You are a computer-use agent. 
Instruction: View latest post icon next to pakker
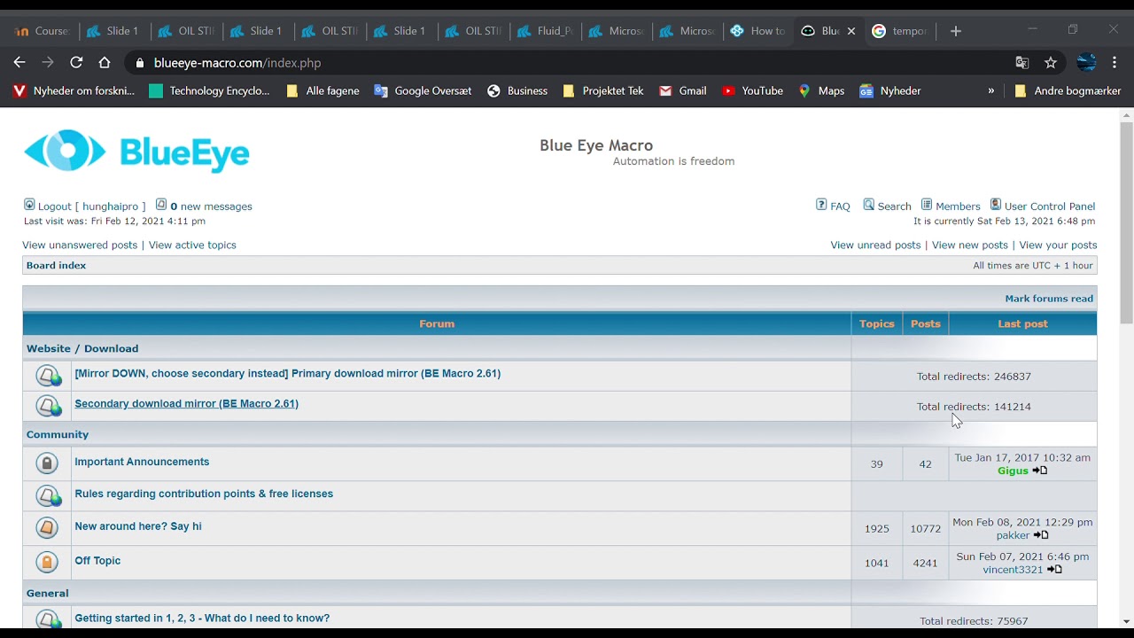[1041, 535]
